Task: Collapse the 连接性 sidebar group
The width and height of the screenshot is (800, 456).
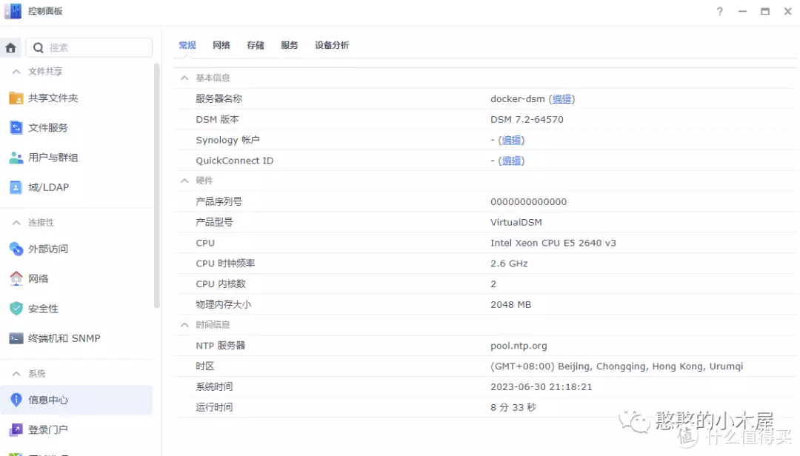Action: 16,222
